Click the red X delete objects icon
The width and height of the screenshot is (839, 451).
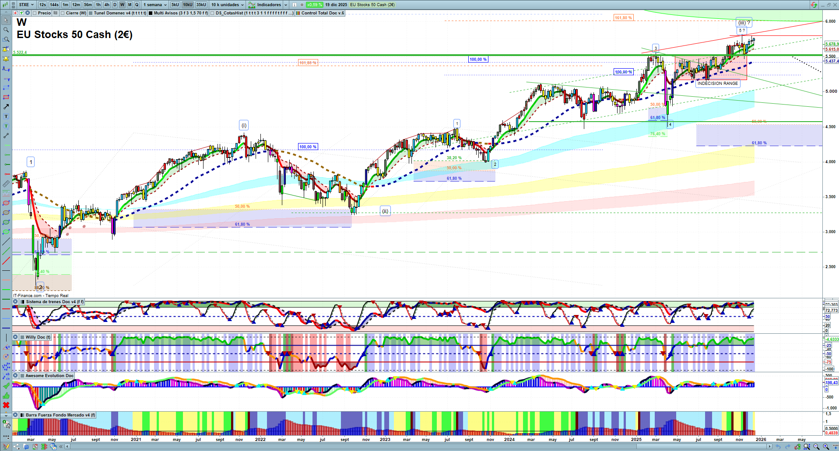pos(6,405)
